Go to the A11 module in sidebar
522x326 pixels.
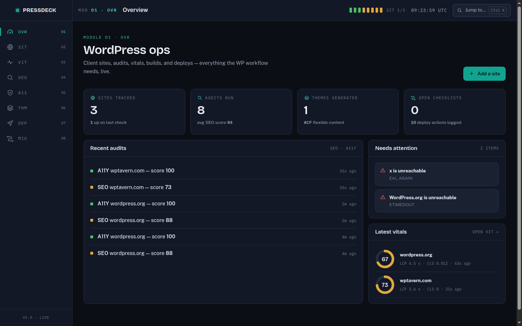tap(36, 93)
